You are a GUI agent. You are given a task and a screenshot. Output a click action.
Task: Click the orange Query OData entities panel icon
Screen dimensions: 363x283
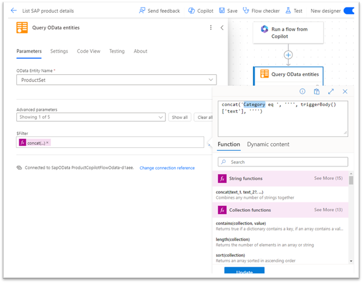(22, 28)
